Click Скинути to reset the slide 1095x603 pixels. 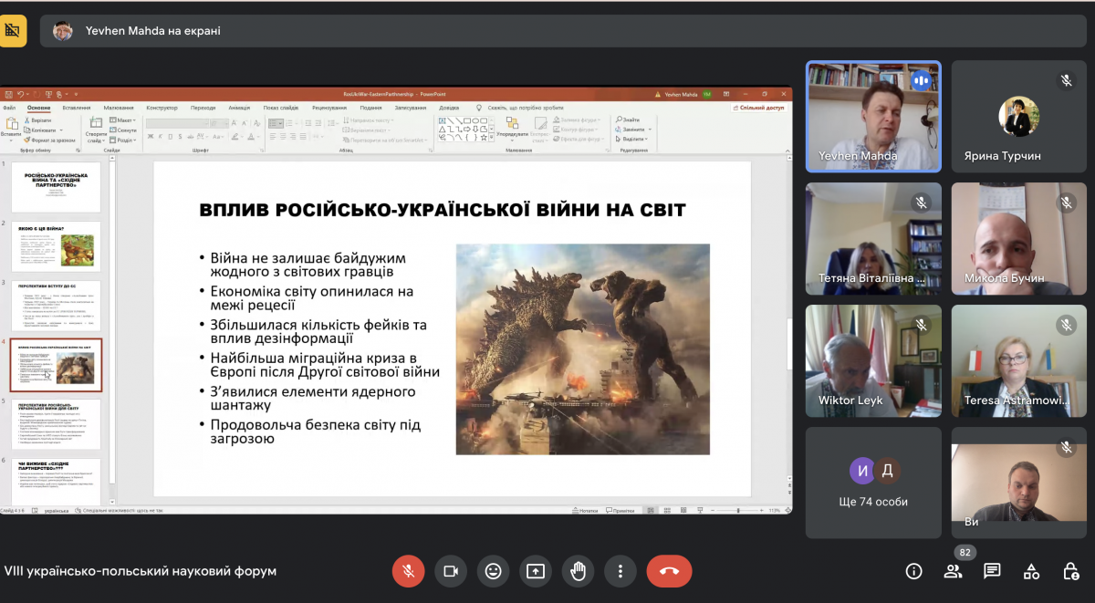(x=123, y=130)
